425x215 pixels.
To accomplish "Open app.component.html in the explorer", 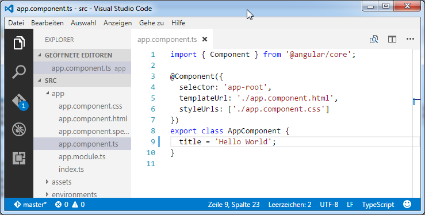I will point(93,118).
